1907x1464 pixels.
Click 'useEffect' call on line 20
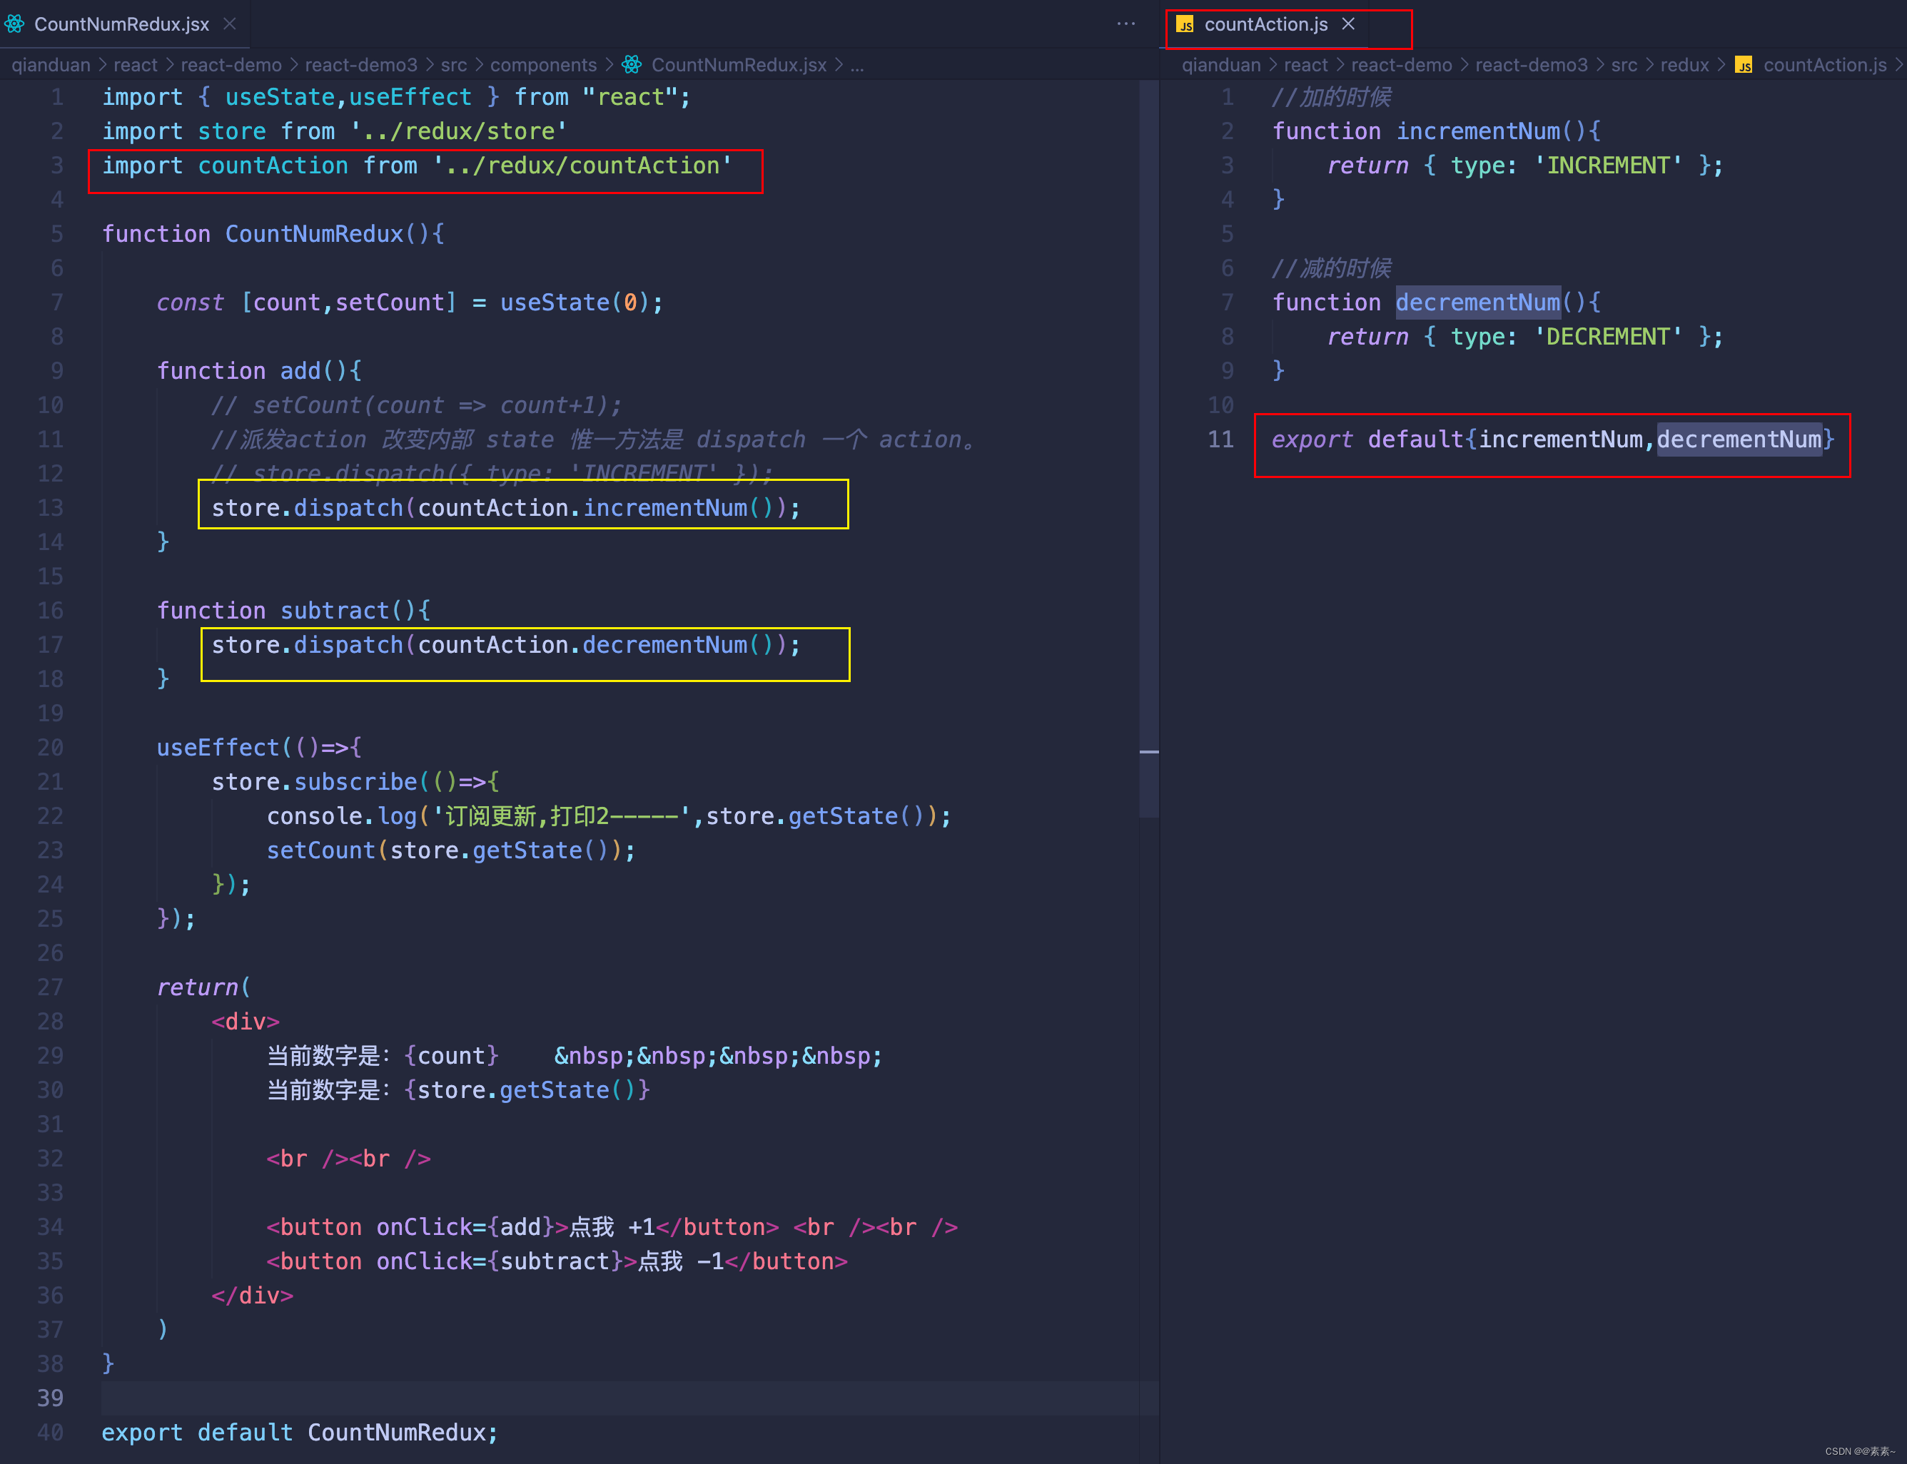coord(218,748)
